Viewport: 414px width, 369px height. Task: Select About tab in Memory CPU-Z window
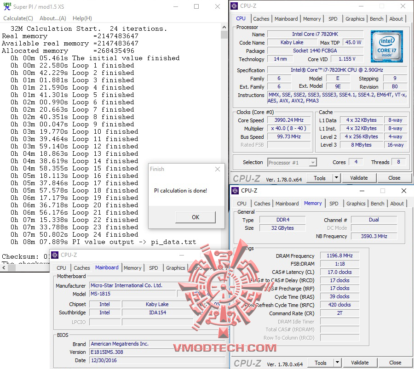click(x=397, y=204)
